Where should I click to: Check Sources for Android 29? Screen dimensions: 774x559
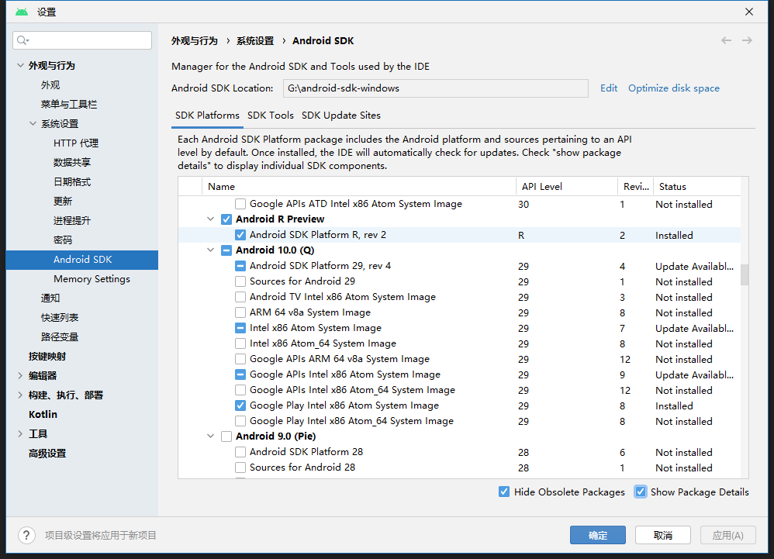(241, 281)
